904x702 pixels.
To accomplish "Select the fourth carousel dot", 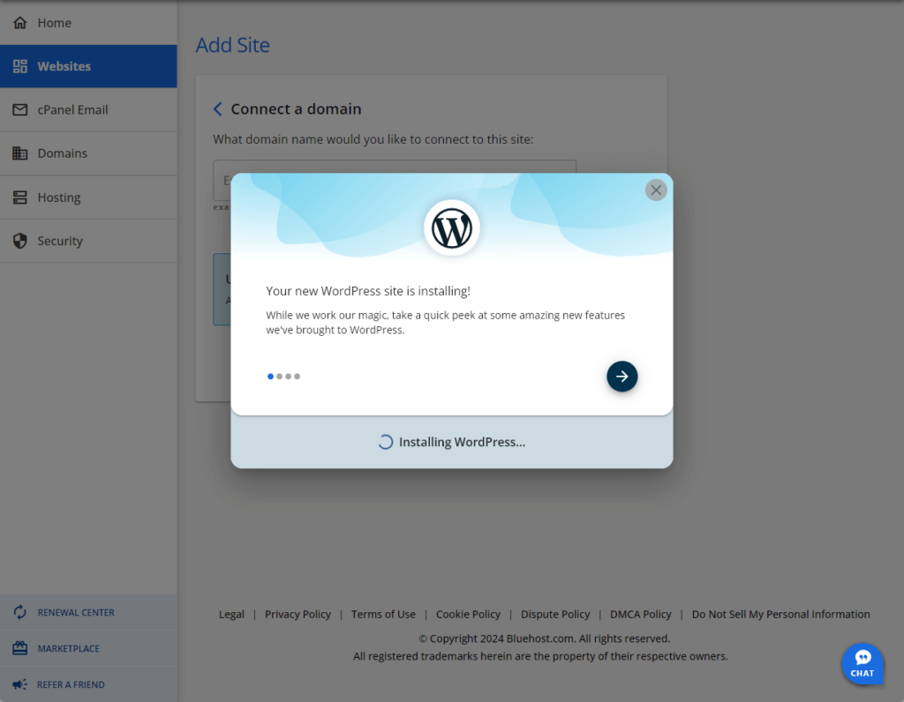I will (x=298, y=376).
